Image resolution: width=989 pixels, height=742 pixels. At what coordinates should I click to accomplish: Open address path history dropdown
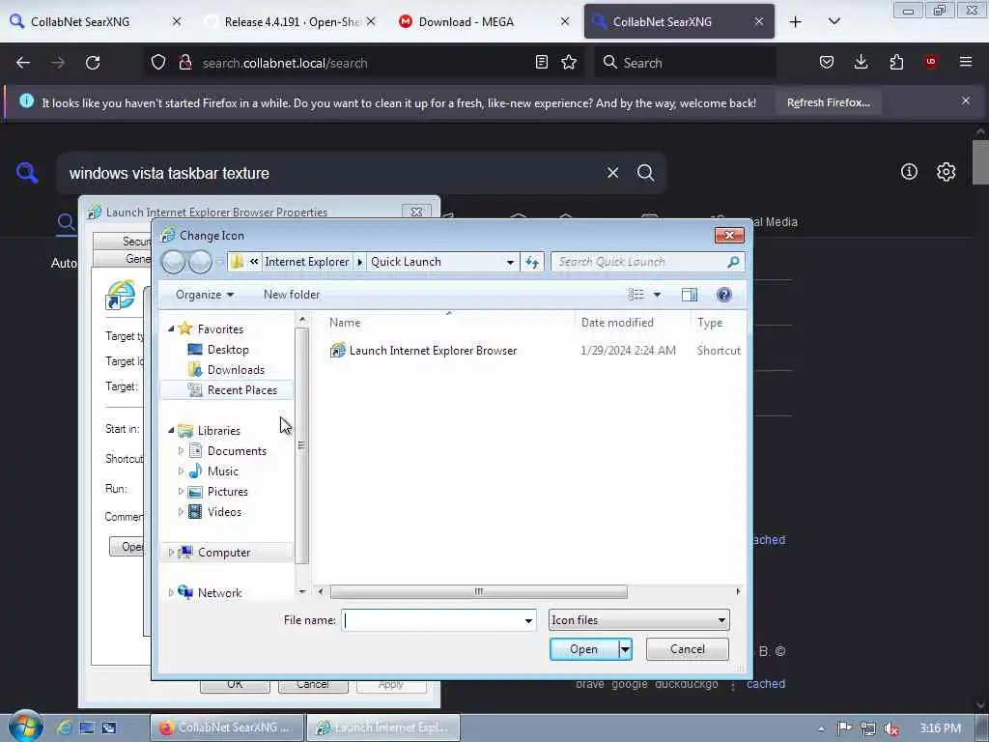click(x=510, y=262)
